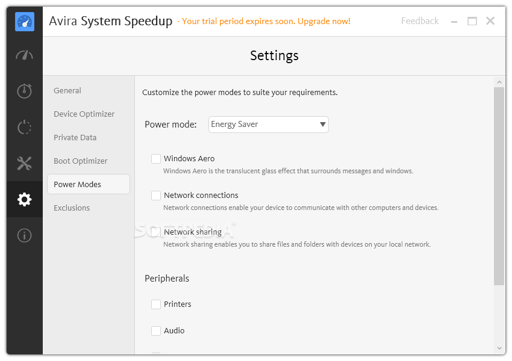Click the Avira Speedup logo icon
The height and width of the screenshot is (361, 512).
(x=25, y=22)
